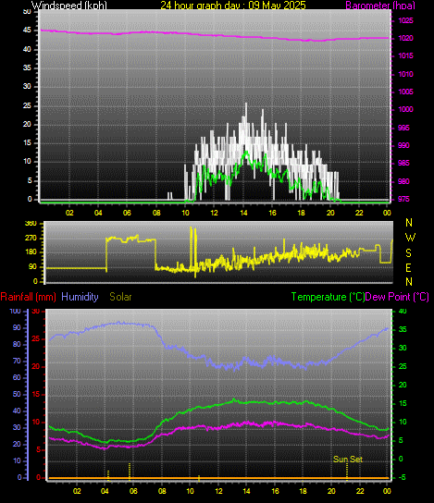The height and width of the screenshot is (503, 434).
Task: Click the blue '100' humidity scale value
Action: click(x=15, y=311)
